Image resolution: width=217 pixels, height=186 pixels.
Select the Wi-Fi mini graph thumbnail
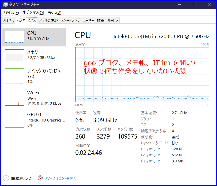(x=14, y=98)
